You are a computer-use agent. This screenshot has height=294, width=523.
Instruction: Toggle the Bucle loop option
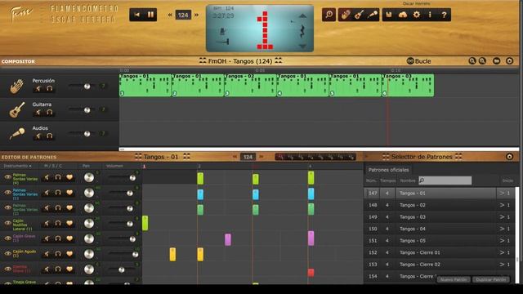[419, 61]
